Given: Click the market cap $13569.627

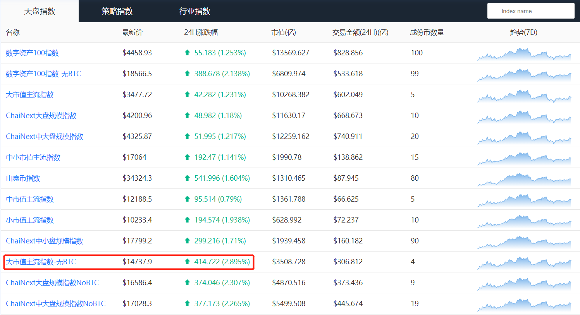Looking at the screenshot, I should click(x=291, y=53).
